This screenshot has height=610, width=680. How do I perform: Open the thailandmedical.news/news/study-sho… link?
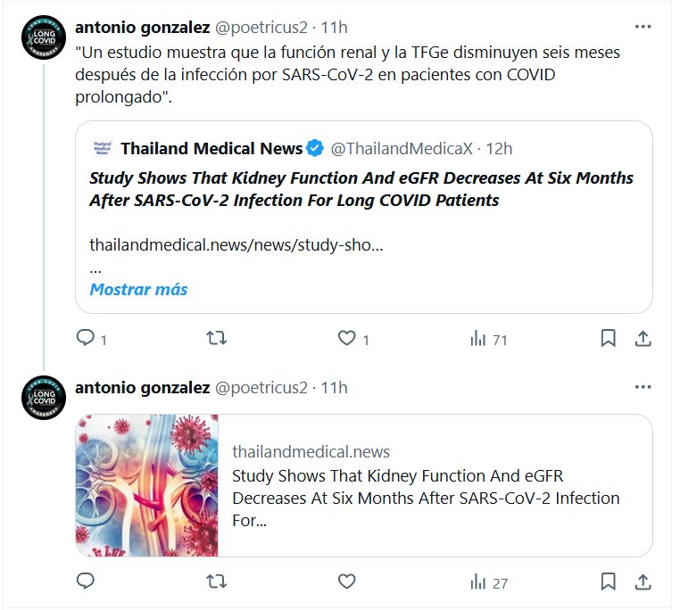tap(236, 244)
